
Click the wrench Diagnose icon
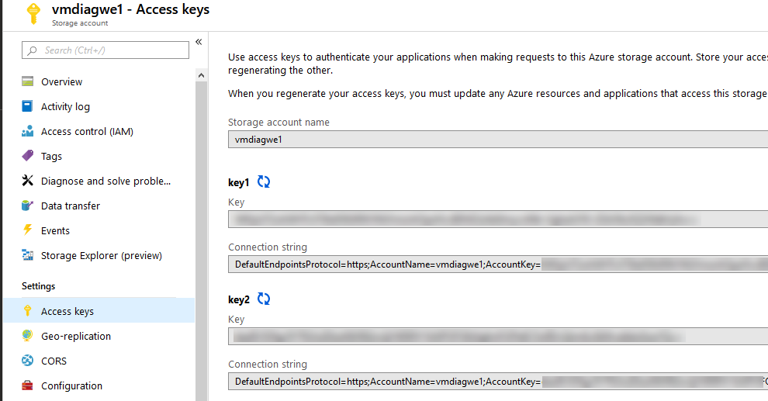[x=27, y=181]
